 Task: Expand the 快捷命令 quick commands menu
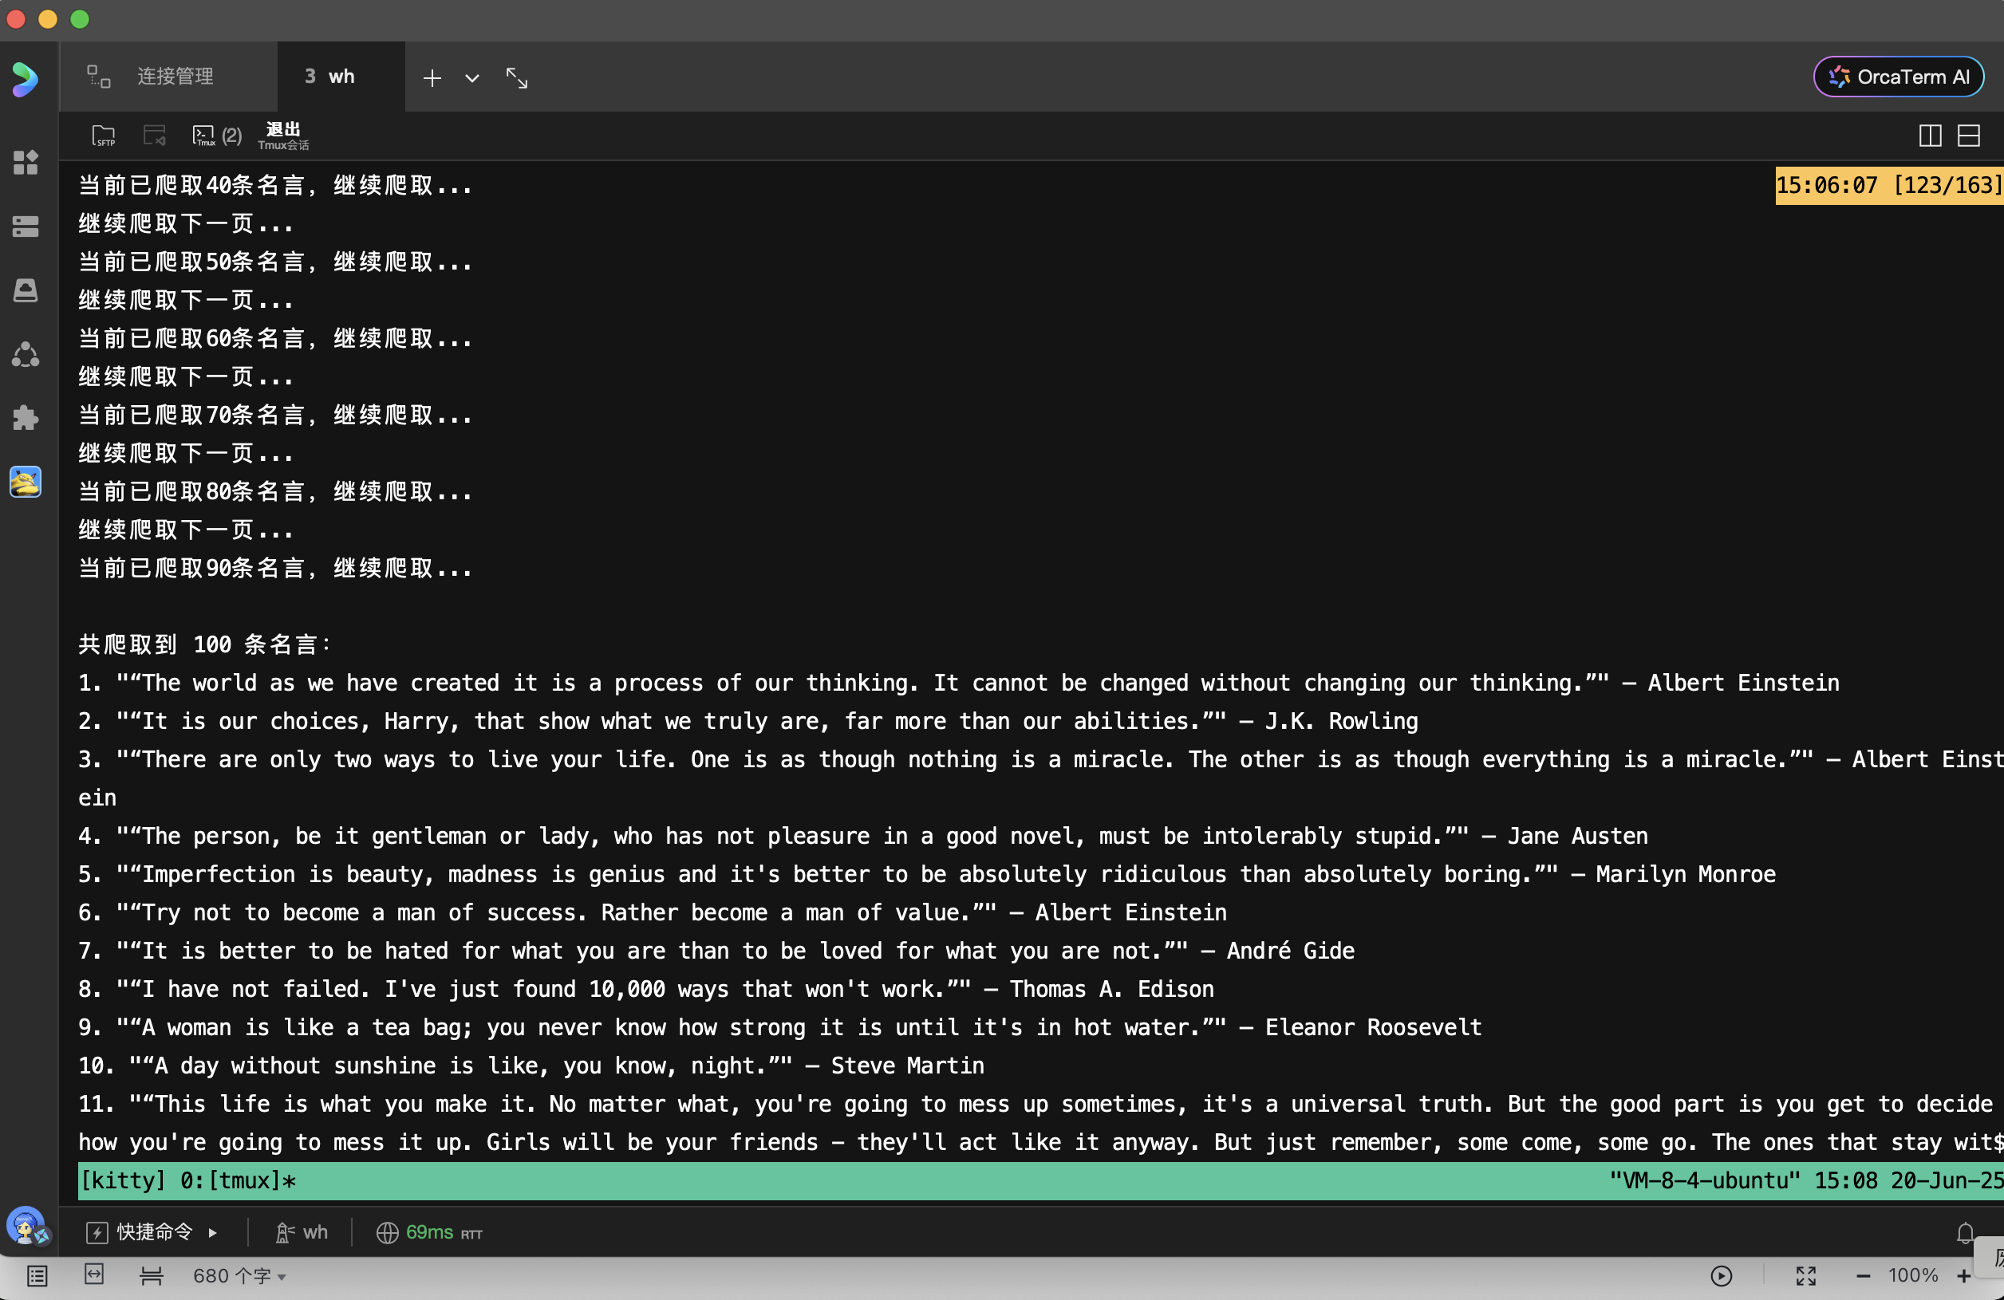click(153, 1231)
